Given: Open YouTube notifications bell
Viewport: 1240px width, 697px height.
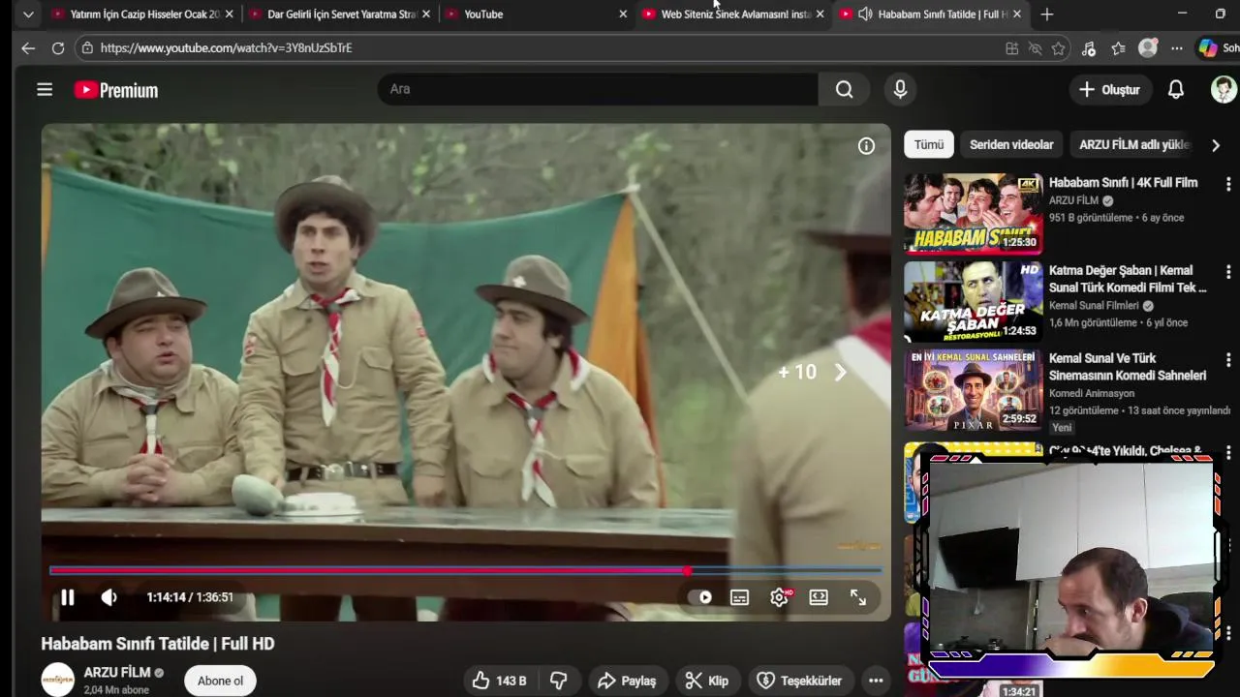Looking at the screenshot, I should coord(1175,89).
